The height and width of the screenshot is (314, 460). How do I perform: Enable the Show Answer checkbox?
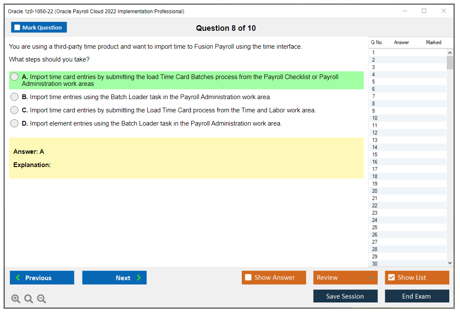pyautogui.click(x=248, y=277)
